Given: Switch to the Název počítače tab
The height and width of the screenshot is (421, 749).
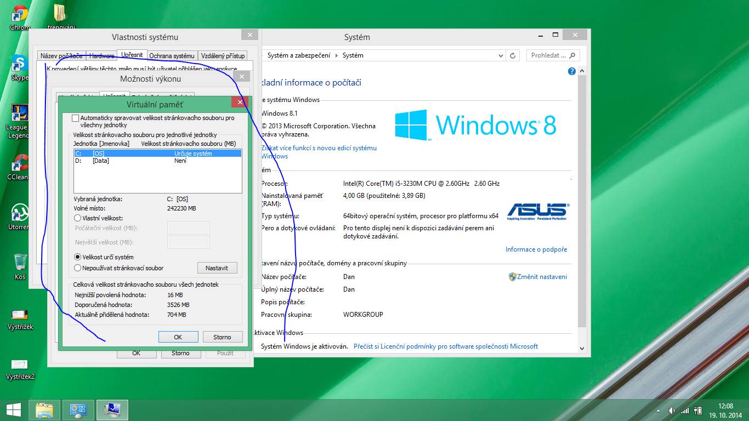Looking at the screenshot, I should [61, 56].
